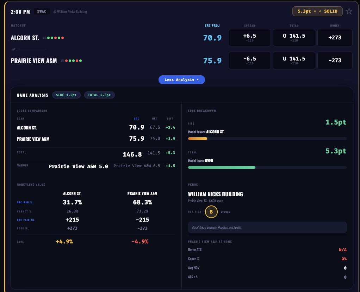Click the 2:00 PM game time
Screen dimensions: 360x292
coord(20,12)
